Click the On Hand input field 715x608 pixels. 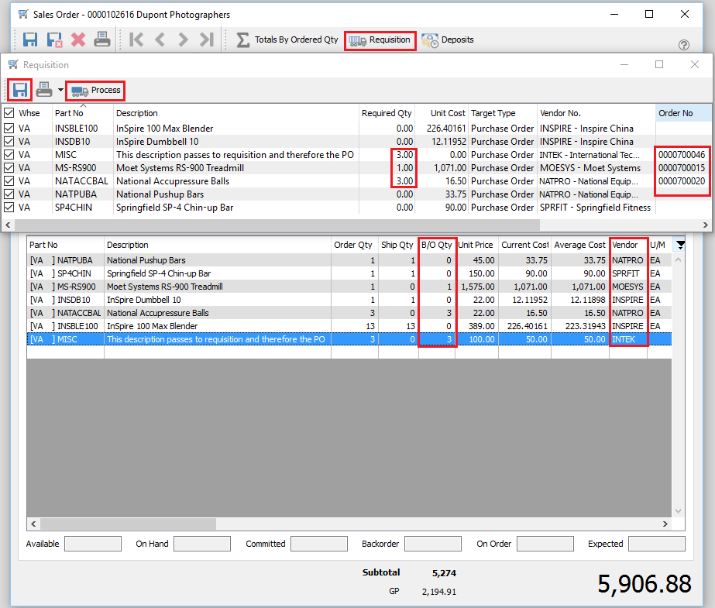click(202, 544)
